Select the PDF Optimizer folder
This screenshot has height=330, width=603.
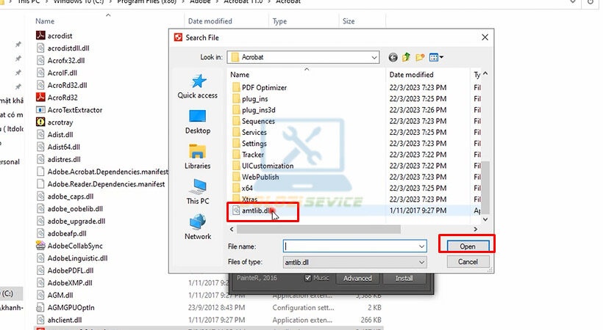point(260,87)
